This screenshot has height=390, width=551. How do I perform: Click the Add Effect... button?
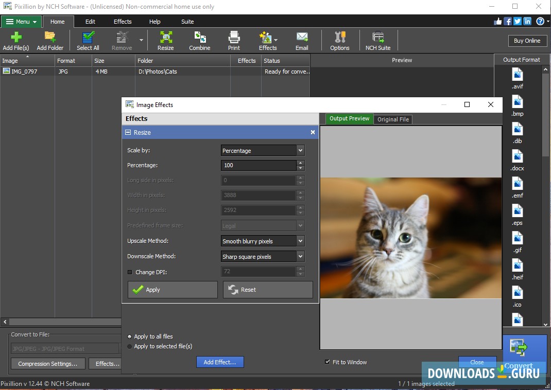[x=220, y=362]
